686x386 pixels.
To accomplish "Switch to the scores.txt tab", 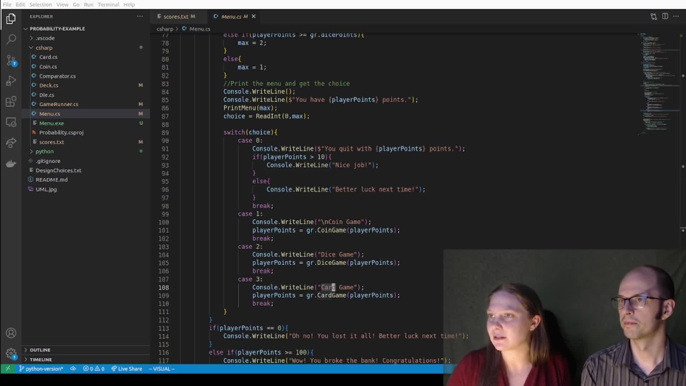I will 177,16.
